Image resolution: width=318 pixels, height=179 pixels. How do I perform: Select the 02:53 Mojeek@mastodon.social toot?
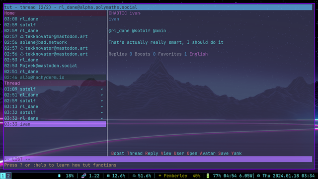click(55, 66)
